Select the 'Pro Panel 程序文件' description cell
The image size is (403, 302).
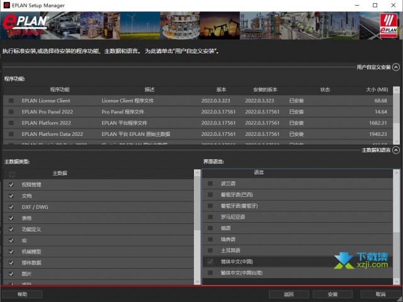[123, 112]
